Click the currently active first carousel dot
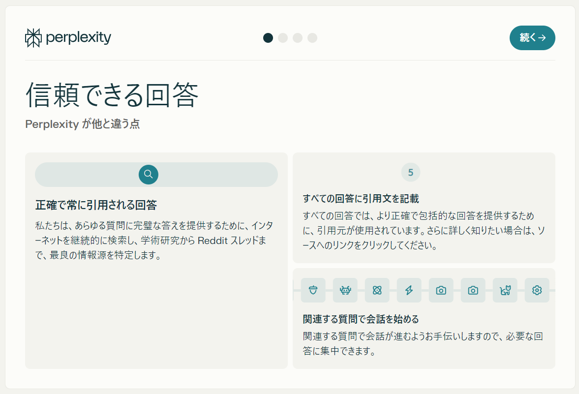 click(268, 37)
